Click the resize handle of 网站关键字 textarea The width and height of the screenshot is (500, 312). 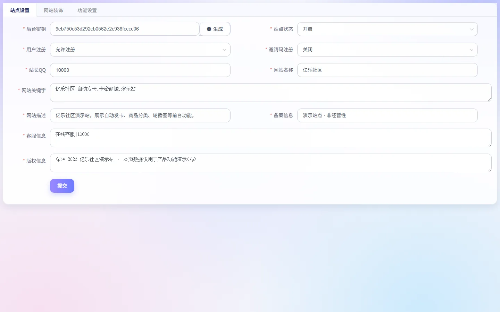pyautogui.click(x=489, y=99)
